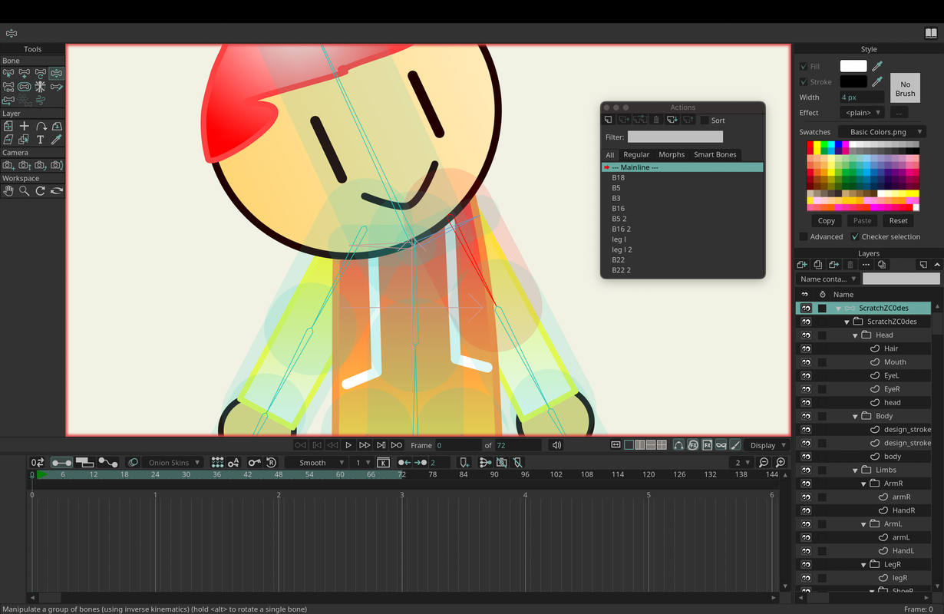
Task: Click the Copy style button
Action: [827, 221]
